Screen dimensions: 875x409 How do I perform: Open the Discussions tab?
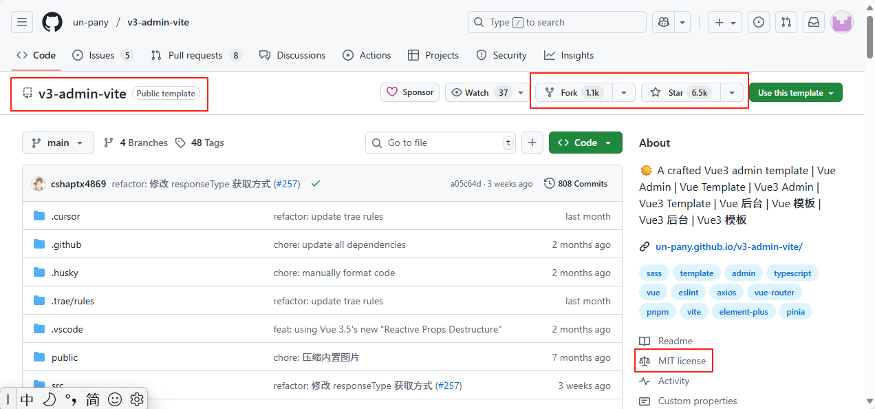[292, 55]
